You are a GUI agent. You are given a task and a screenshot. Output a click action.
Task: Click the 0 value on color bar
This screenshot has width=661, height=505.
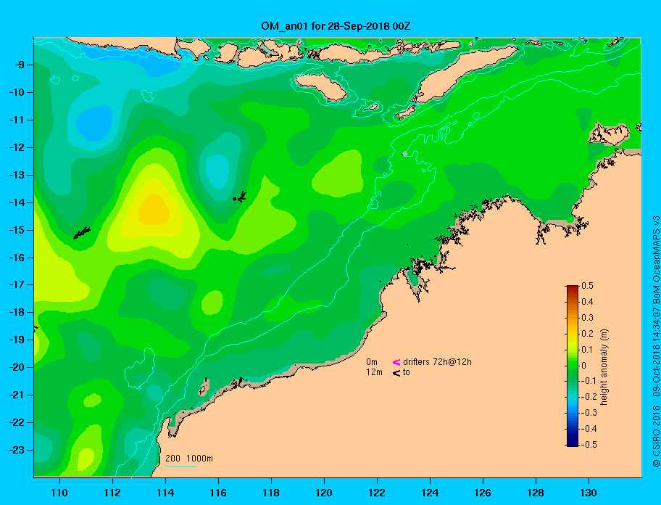pyautogui.click(x=584, y=366)
